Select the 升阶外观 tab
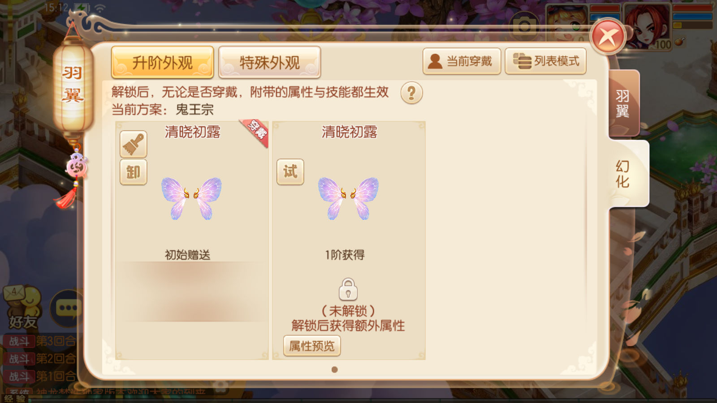Image resolution: width=717 pixels, height=403 pixels. click(x=162, y=62)
